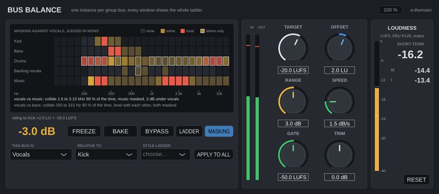Click the 'stereo only' hatched legend swatch
This screenshot has height=194, width=439.
click(203, 31)
